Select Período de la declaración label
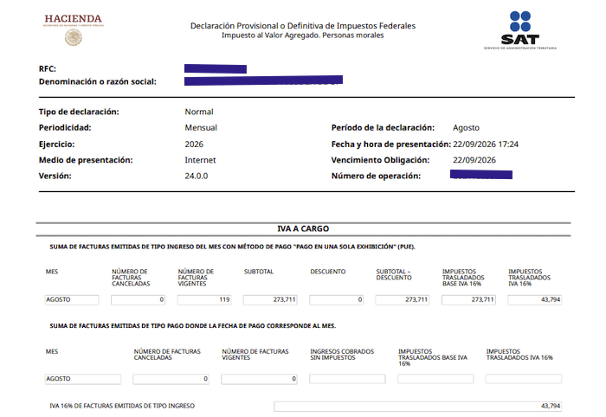This screenshot has width=606, height=417. pos(383,128)
